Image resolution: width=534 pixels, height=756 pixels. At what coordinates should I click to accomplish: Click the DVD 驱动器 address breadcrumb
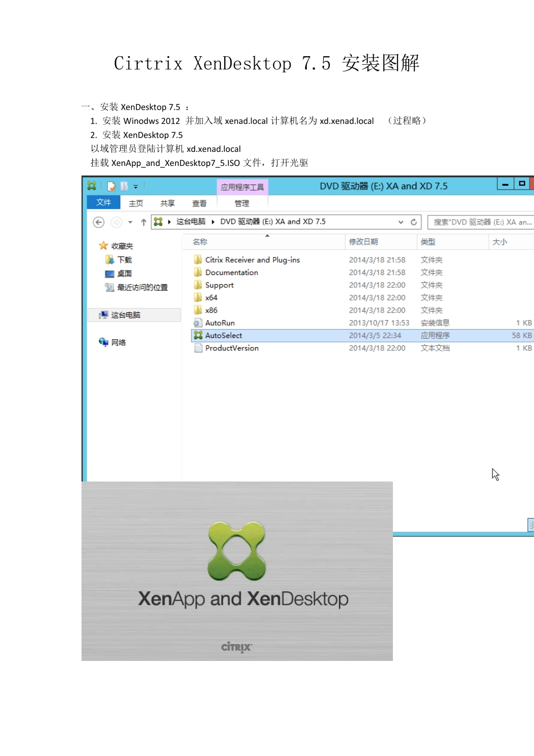pos(273,222)
